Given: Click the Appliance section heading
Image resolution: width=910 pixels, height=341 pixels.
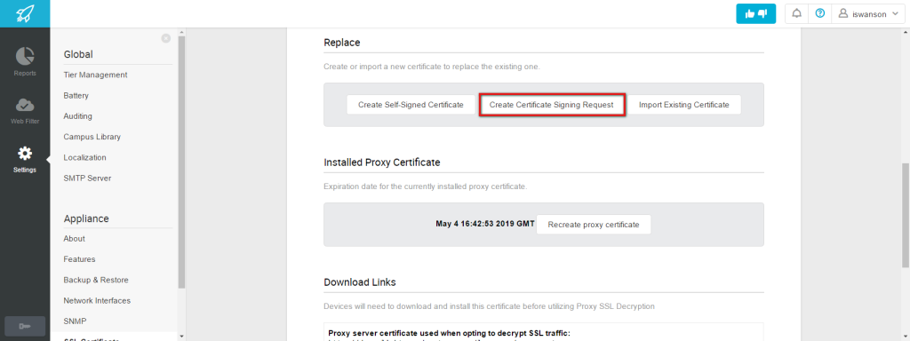Looking at the screenshot, I should [x=86, y=218].
